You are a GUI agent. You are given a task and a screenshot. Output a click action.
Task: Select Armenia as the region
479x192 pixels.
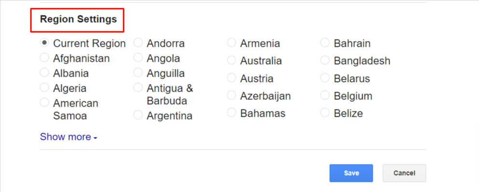click(x=232, y=43)
